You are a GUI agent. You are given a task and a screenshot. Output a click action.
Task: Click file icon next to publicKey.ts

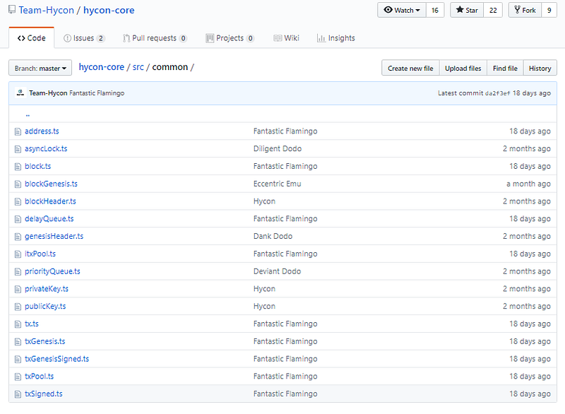pos(18,307)
